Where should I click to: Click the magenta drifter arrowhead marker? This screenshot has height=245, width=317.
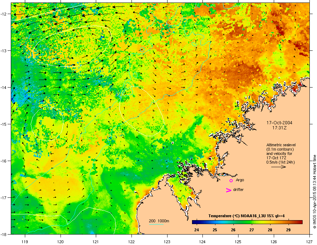coord(228,190)
